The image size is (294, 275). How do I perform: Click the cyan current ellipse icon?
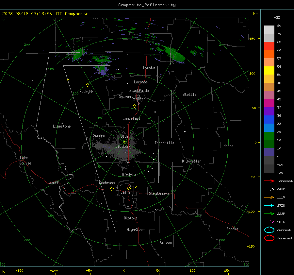coord(269,230)
